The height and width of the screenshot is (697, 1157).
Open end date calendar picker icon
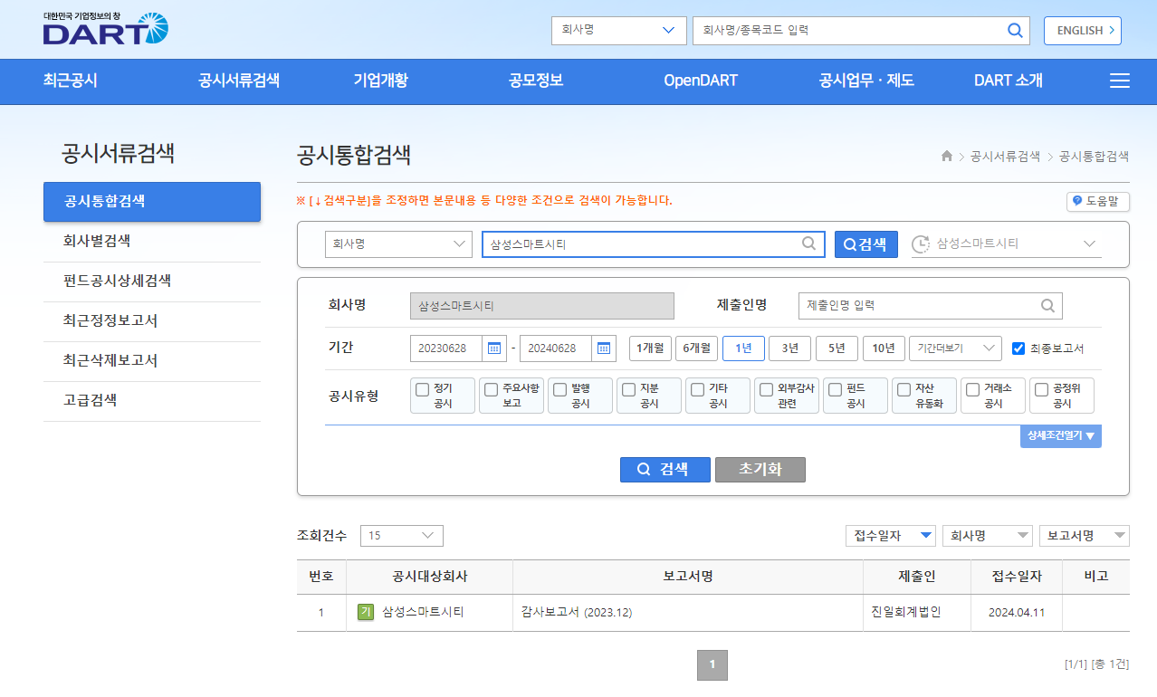[604, 348]
